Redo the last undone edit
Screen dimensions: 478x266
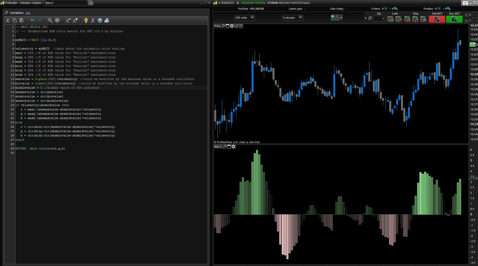[x=39, y=20]
